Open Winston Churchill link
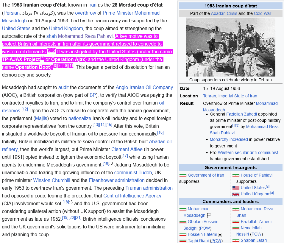 [52, 180]
